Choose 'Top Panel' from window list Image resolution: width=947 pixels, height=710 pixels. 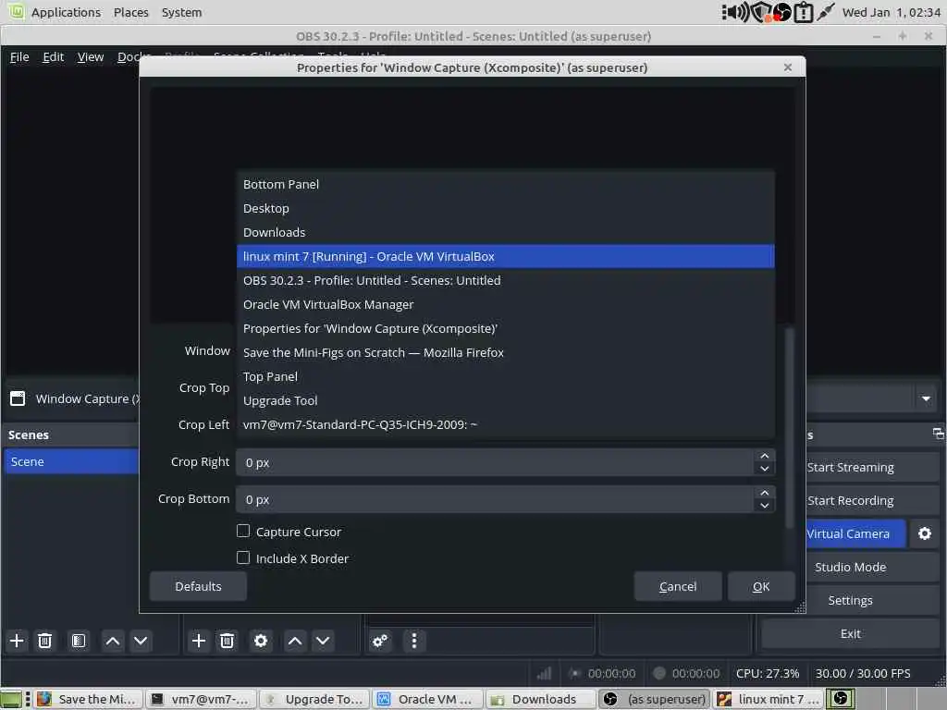(x=506, y=376)
